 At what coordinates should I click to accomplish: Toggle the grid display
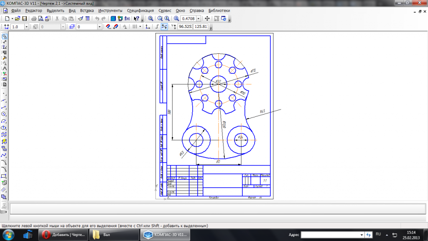135,27
